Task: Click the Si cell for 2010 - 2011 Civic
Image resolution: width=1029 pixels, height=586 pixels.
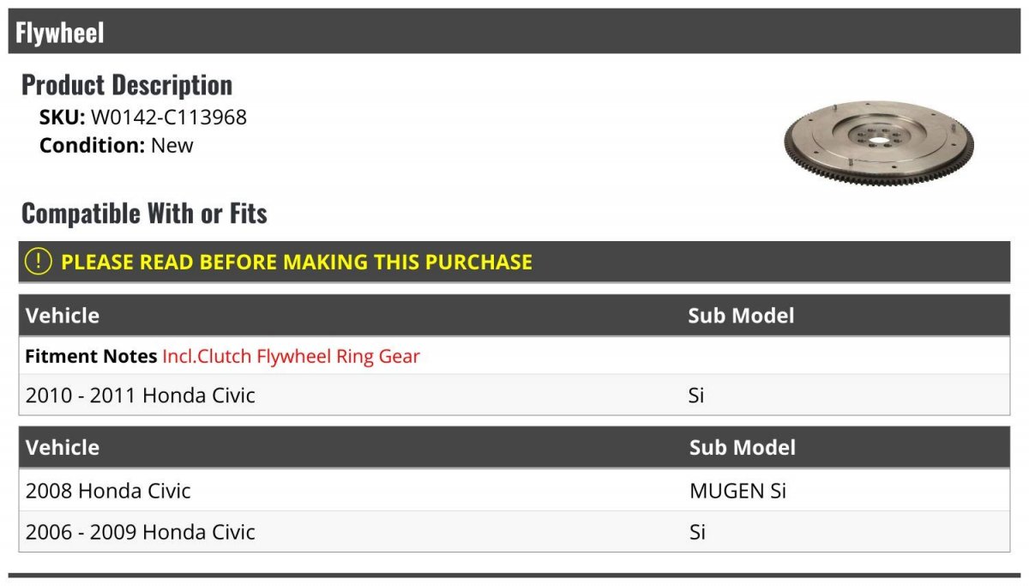Action: click(696, 396)
